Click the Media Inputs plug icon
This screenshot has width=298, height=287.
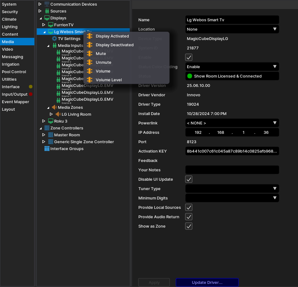(x=54, y=45)
